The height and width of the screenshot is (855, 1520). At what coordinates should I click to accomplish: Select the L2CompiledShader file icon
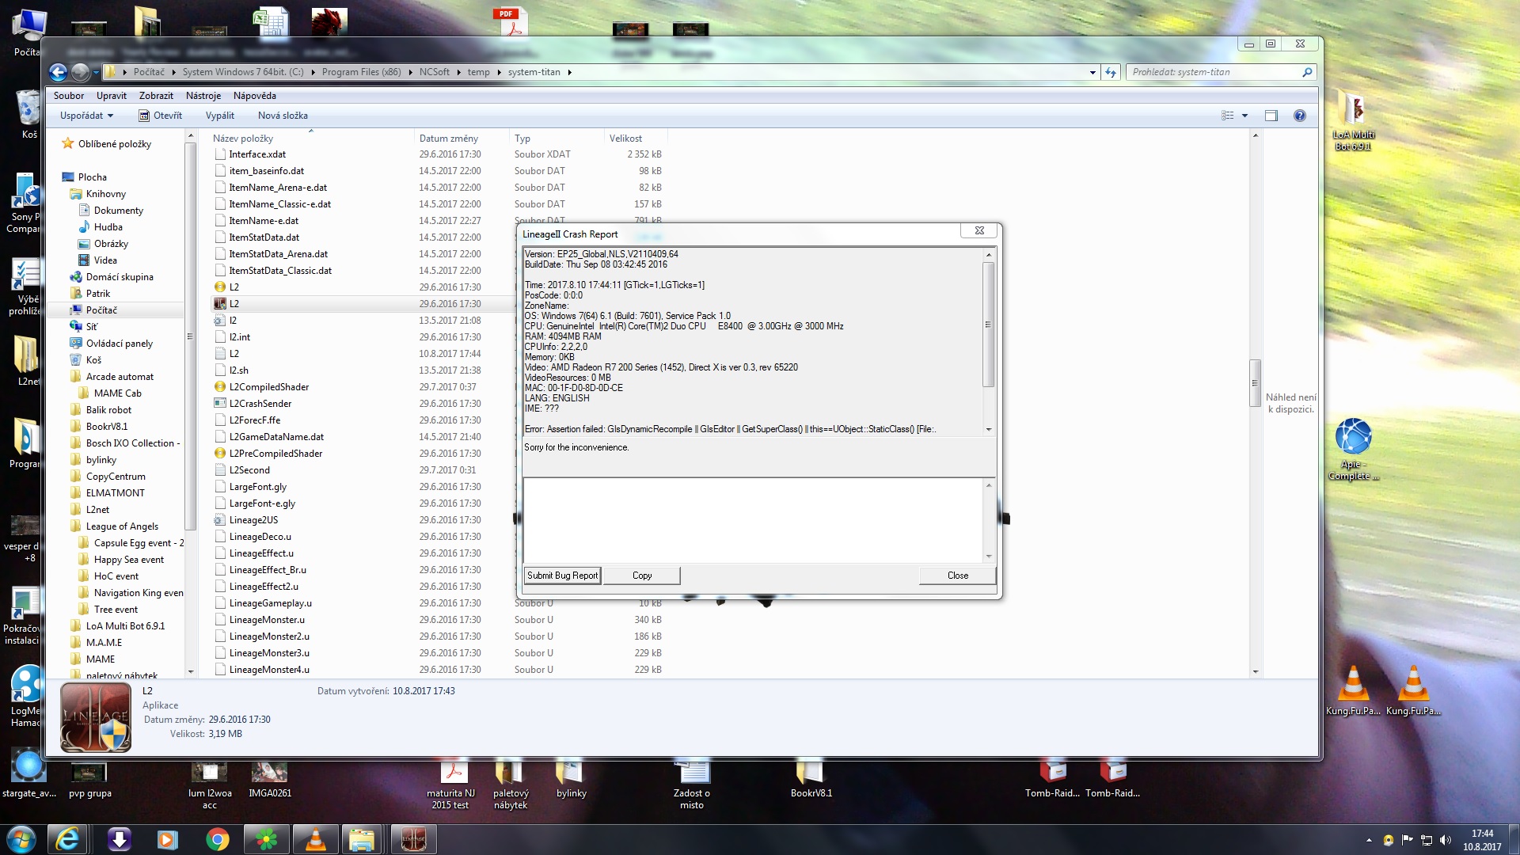pyautogui.click(x=220, y=387)
